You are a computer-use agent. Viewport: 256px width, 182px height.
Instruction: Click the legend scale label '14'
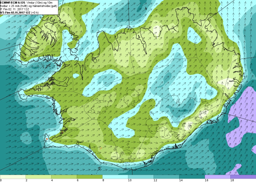[181, 180]
